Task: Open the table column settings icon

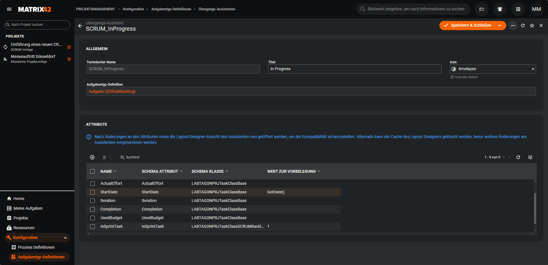Action: 530,157
